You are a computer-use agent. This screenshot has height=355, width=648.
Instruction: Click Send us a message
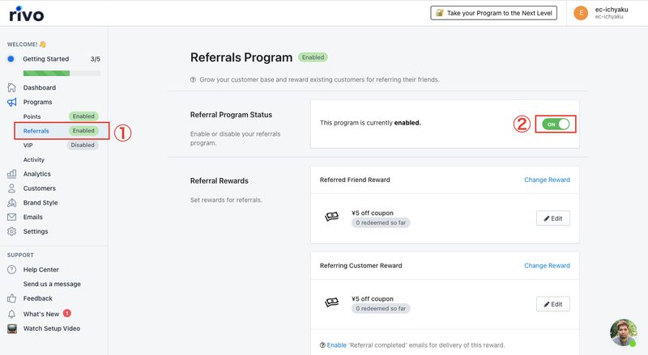52,284
